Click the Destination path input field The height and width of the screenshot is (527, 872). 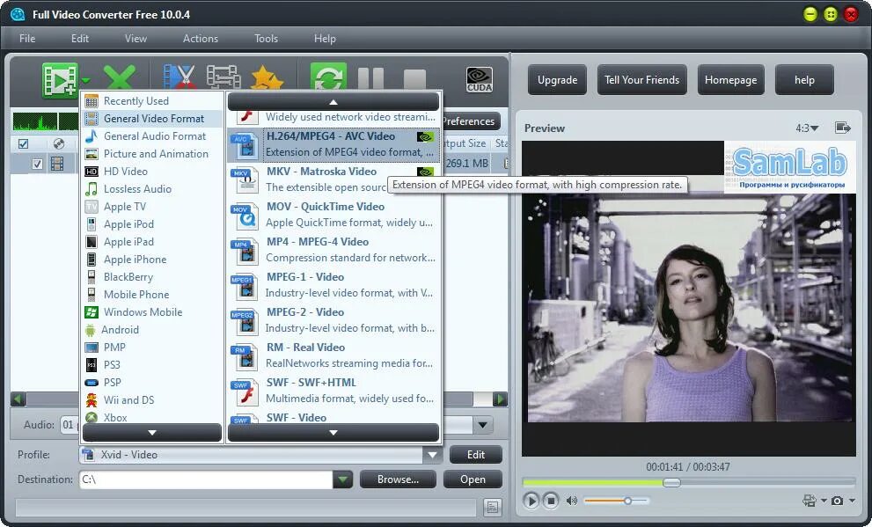pyautogui.click(x=206, y=479)
